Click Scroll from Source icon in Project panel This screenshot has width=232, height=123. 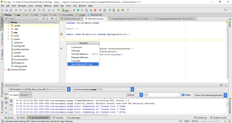point(43,19)
